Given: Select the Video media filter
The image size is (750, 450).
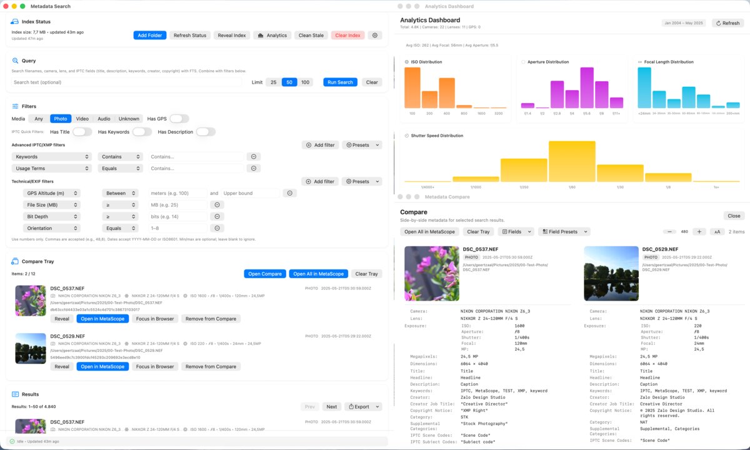Looking at the screenshot, I should pos(81,118).
